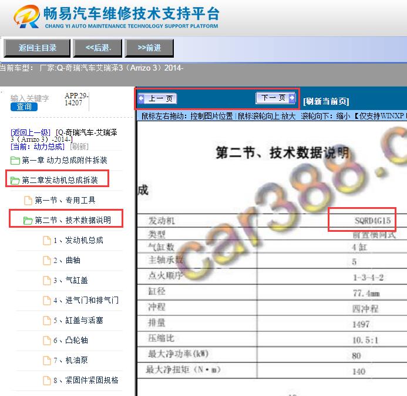Screen dimensions: 407x396
Task: Click the 查询 search button
Action: (24, 107)
